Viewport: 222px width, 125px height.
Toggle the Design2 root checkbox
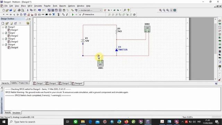pos(6,33)
